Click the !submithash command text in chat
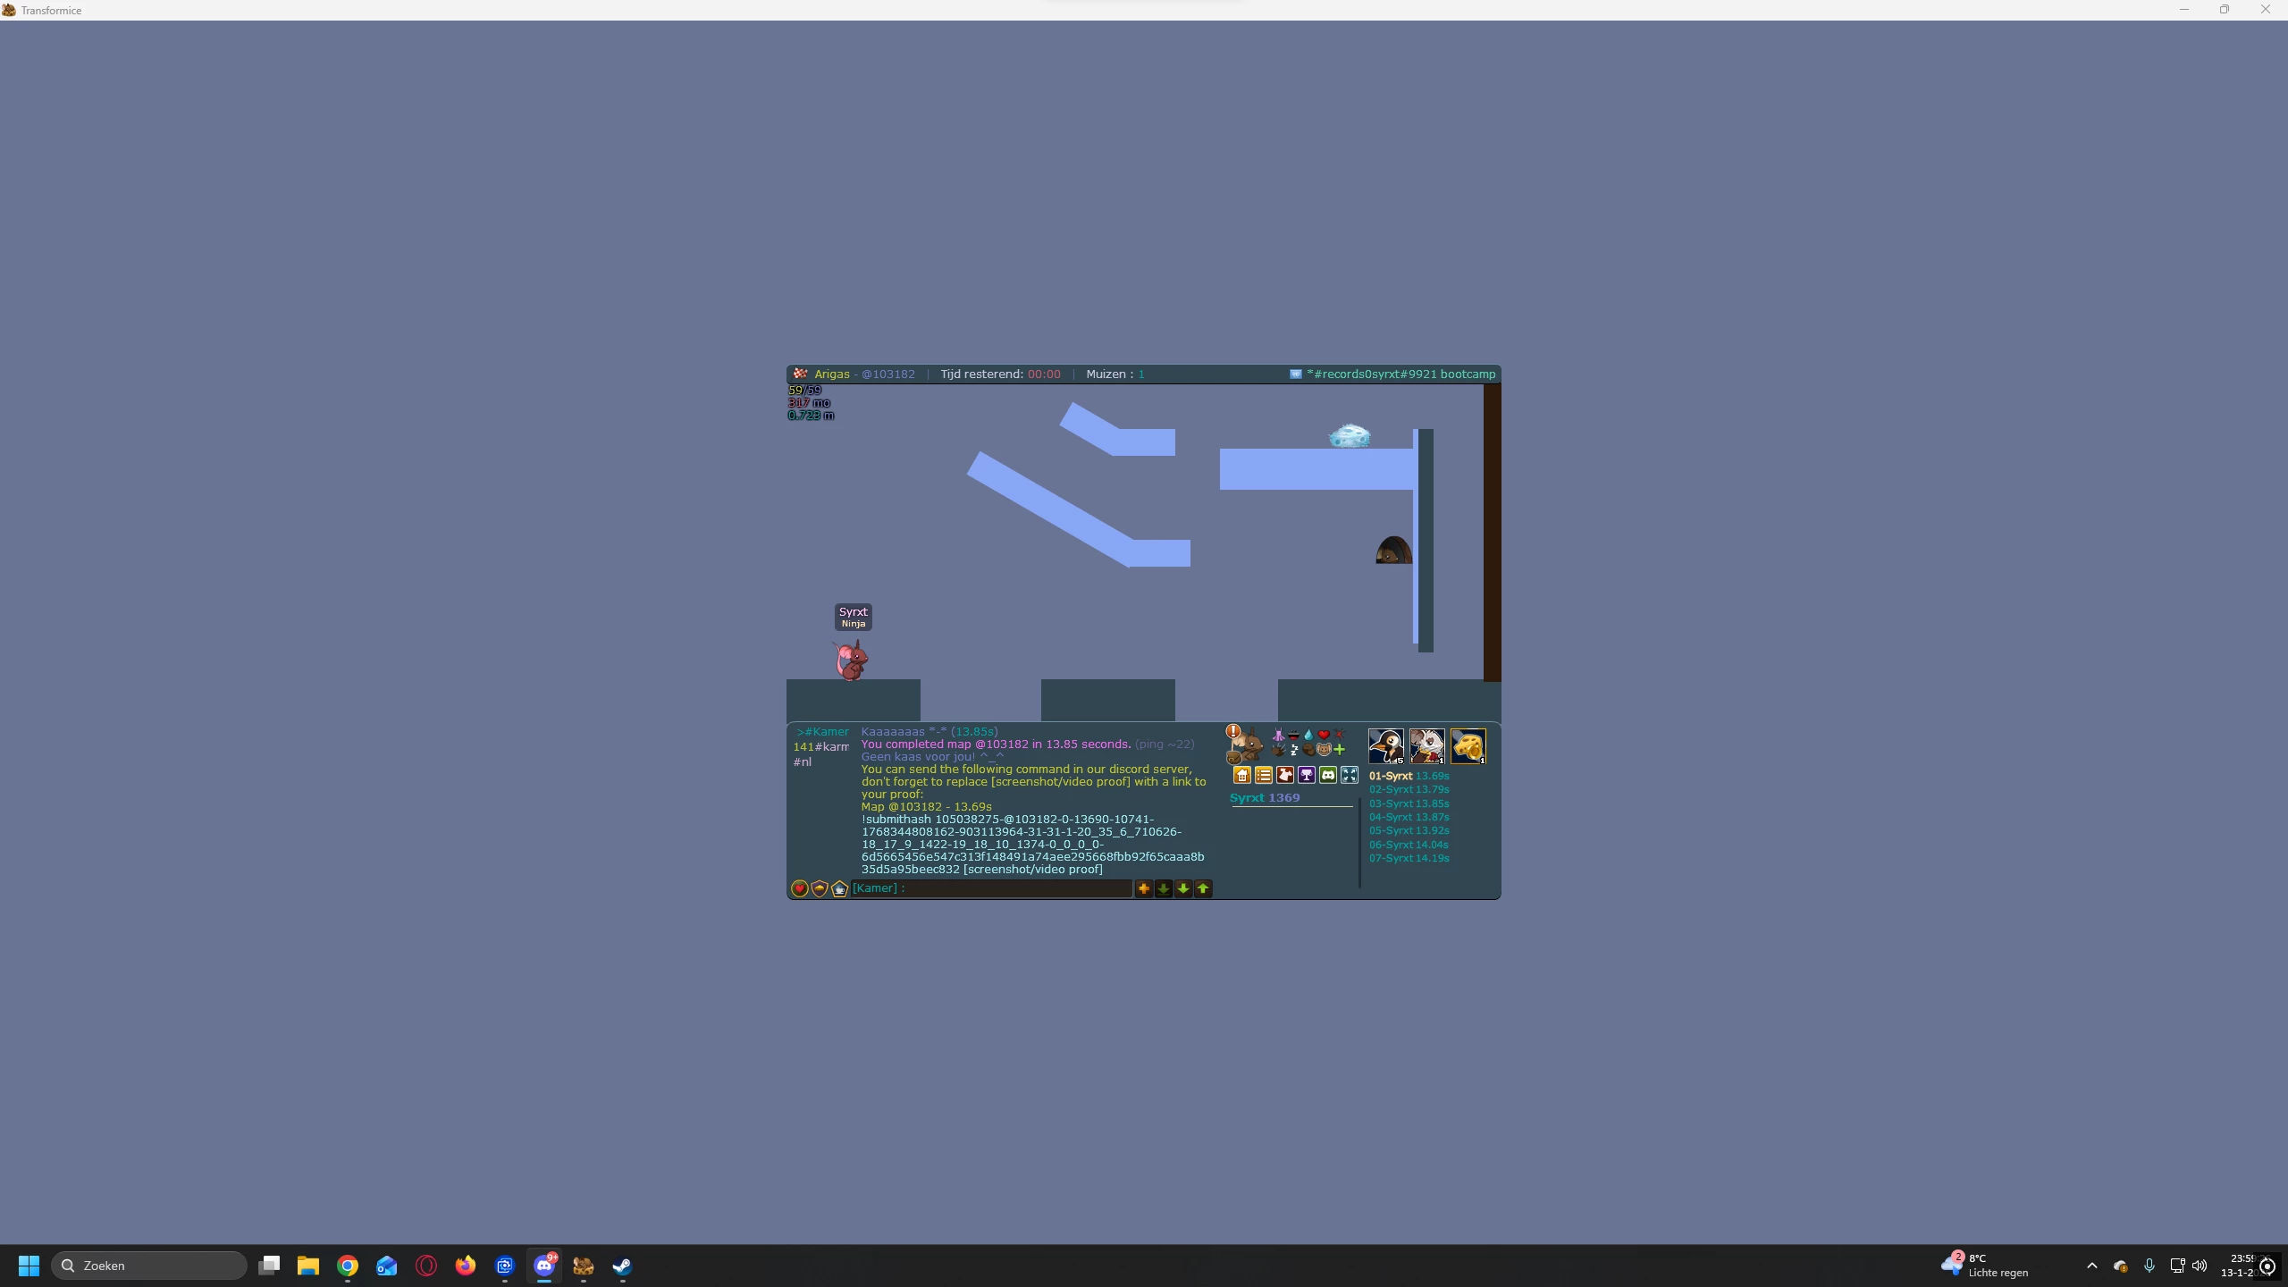This screenshot has height=1287, width=2288. coord(1033,845)
